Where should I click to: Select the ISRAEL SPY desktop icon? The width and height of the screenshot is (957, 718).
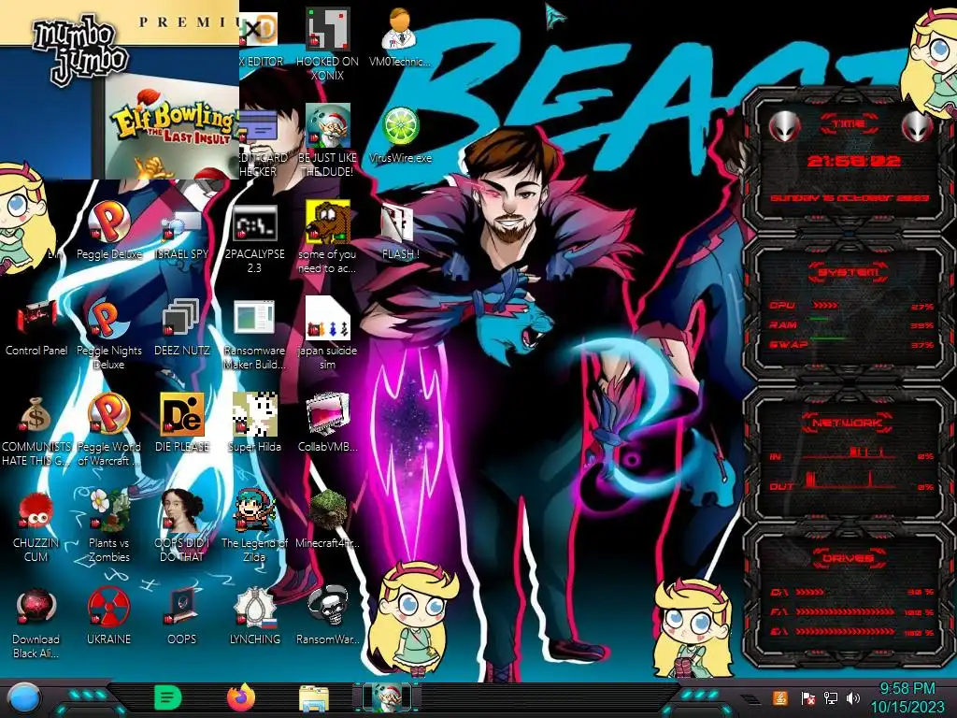181,235
